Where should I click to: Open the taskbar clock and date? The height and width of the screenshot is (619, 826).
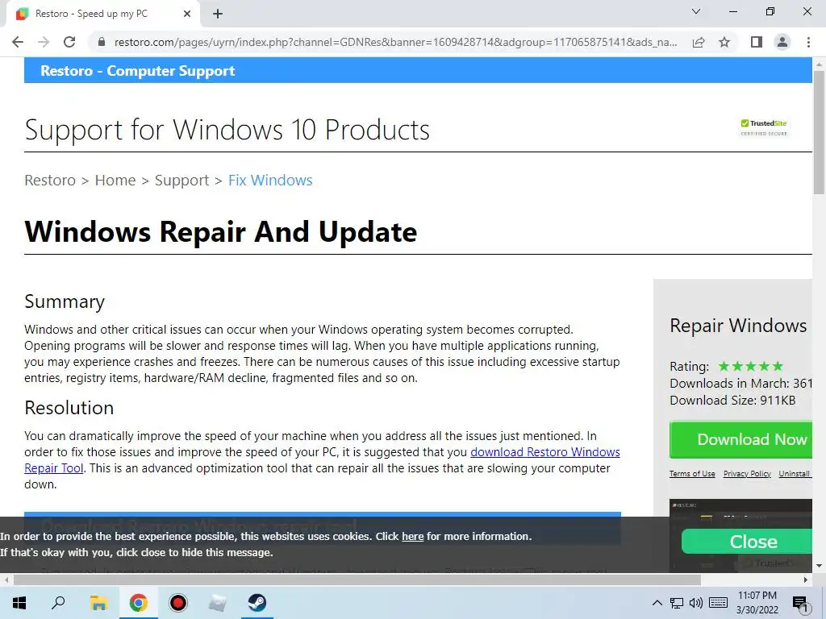[757, 603]
